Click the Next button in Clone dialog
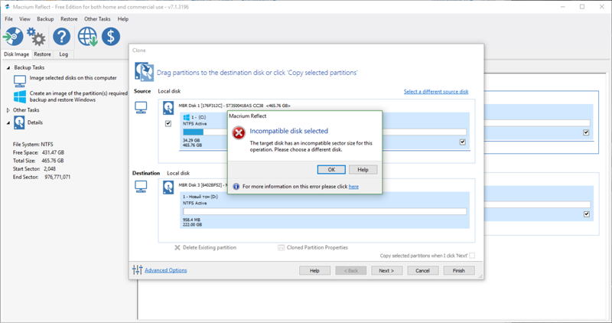 (386, 270)
